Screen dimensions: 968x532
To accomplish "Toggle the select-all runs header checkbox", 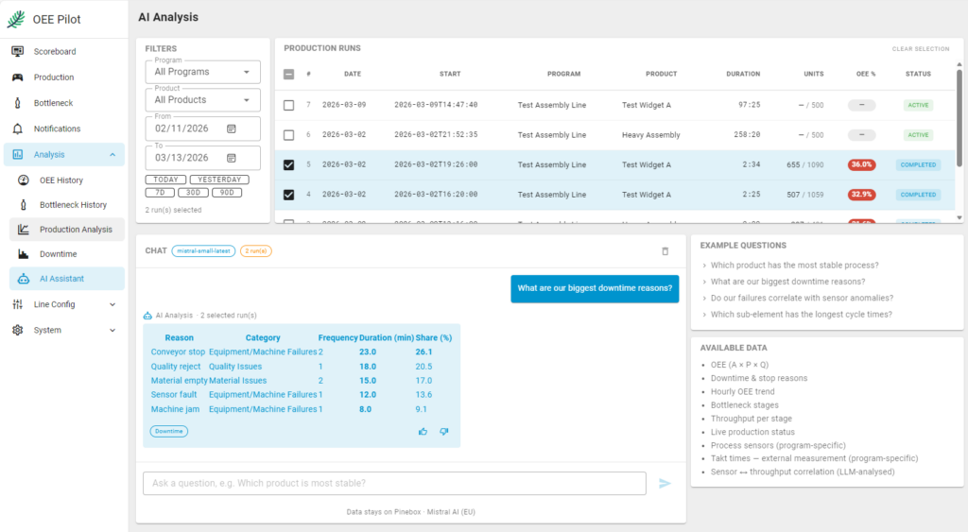I will (x=289, y=74).
